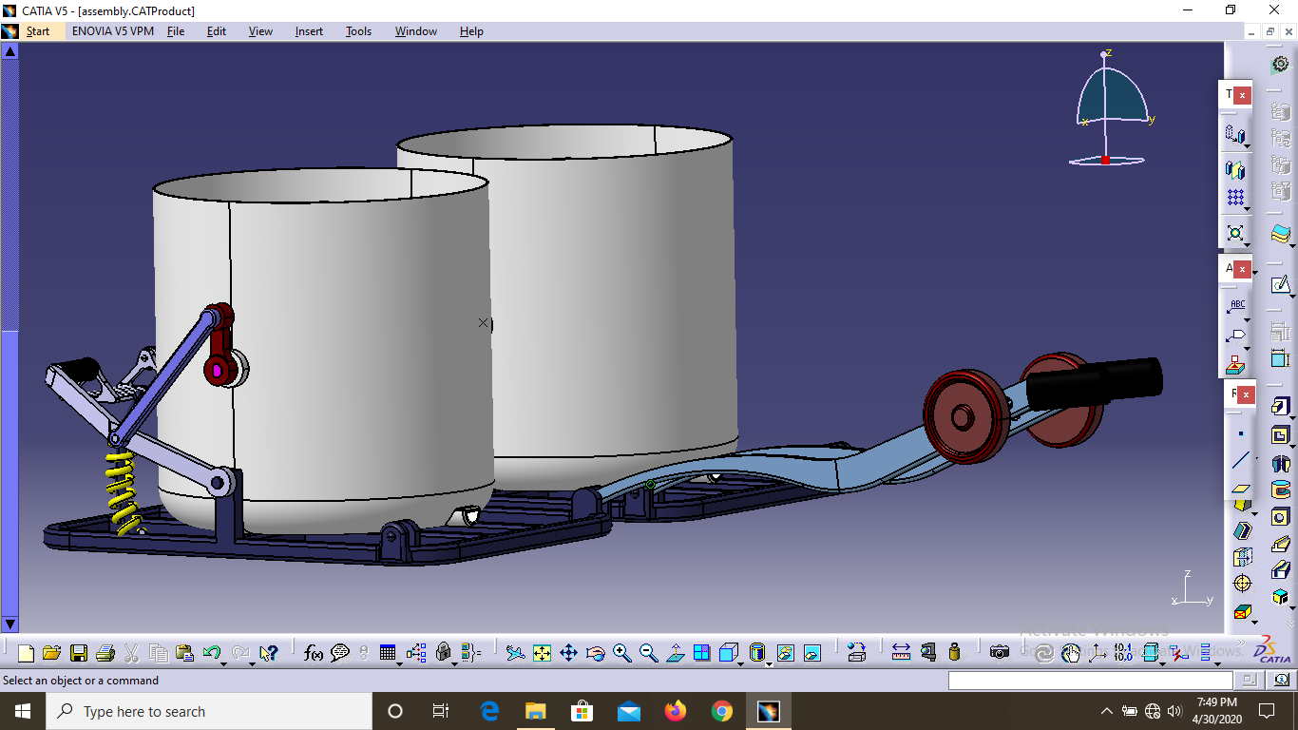Viewport: 1298px width, 730px height.
Task: Click the Fit All In icon
Action: (x=542, y=653)
